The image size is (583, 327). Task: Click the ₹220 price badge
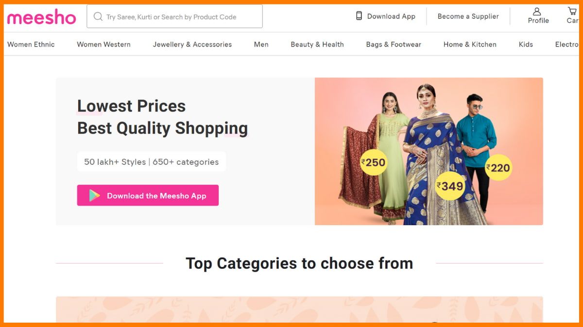pyautogui.click(x=498, y=168)
